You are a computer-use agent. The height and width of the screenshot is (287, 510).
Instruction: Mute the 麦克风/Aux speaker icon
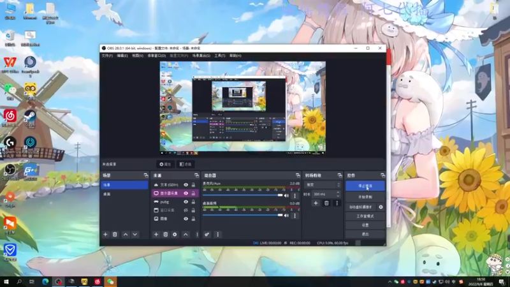tap(286, 196)
